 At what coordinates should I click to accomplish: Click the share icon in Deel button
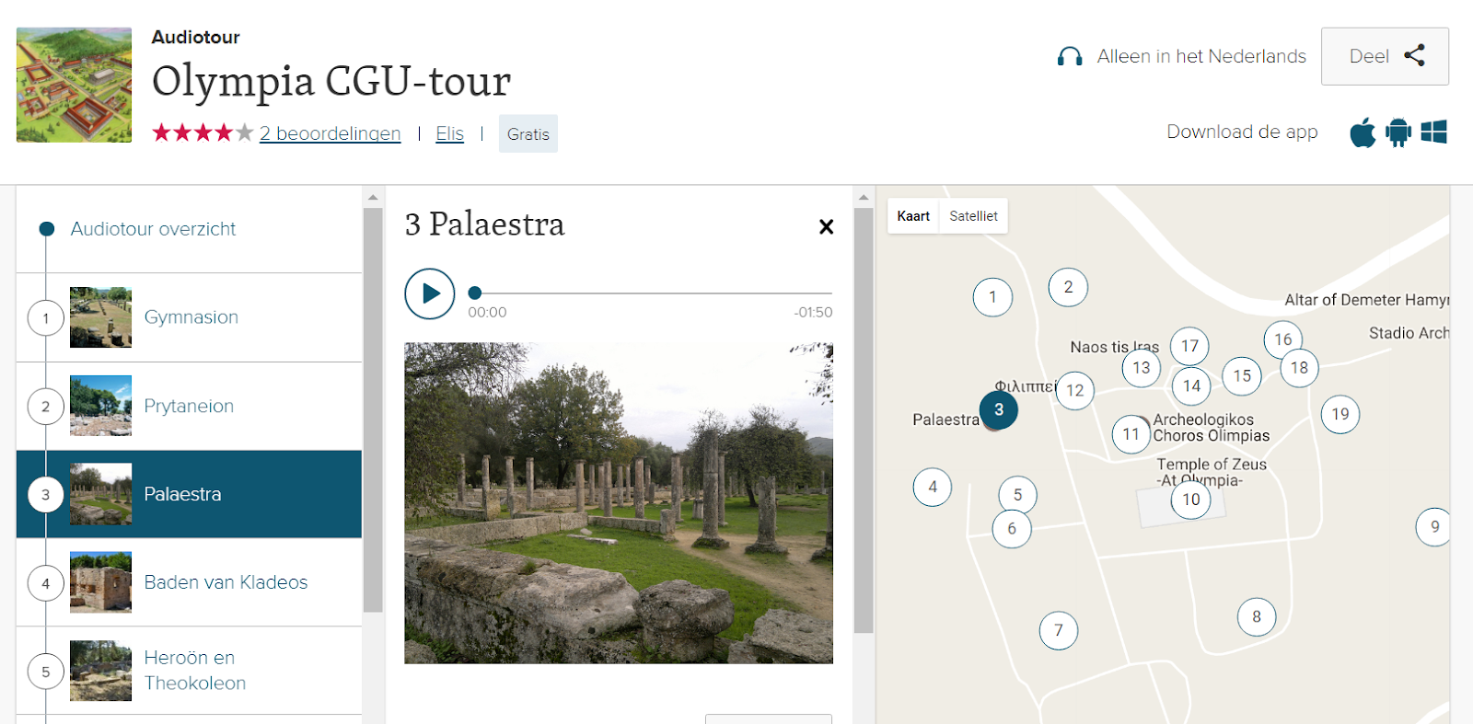point(1415,56)
